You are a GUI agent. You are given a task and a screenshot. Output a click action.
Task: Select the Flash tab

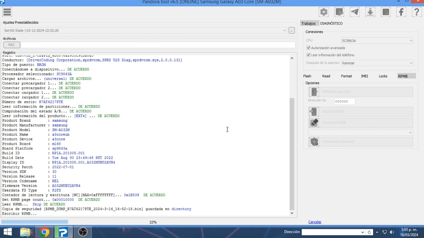coord(307,76)
